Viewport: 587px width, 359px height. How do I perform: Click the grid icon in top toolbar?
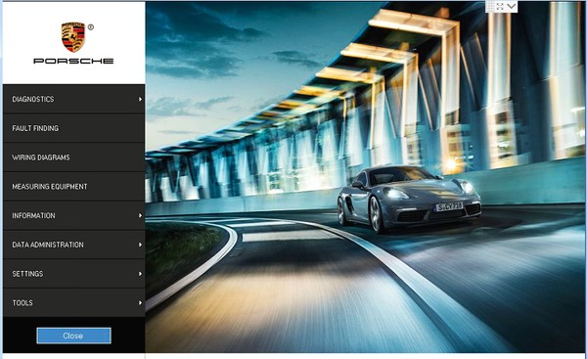point(490,7)
